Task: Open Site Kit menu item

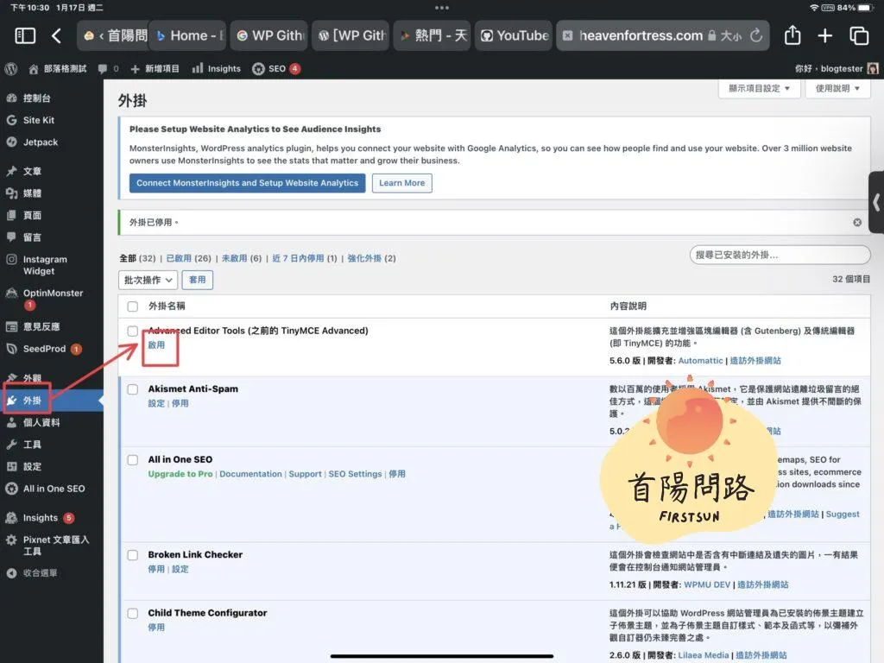Action: tap(39, 120)
